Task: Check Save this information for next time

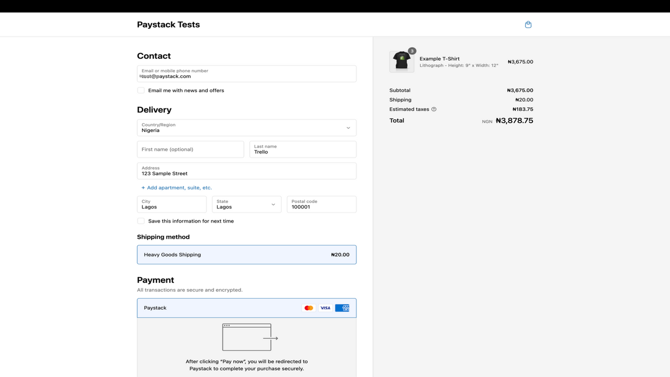Action: click(x=141, y=221)
